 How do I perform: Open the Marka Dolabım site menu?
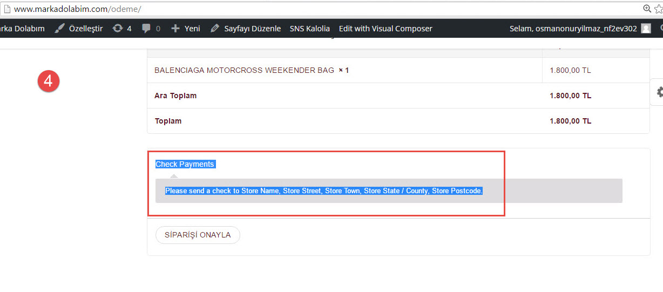point(22,29)
